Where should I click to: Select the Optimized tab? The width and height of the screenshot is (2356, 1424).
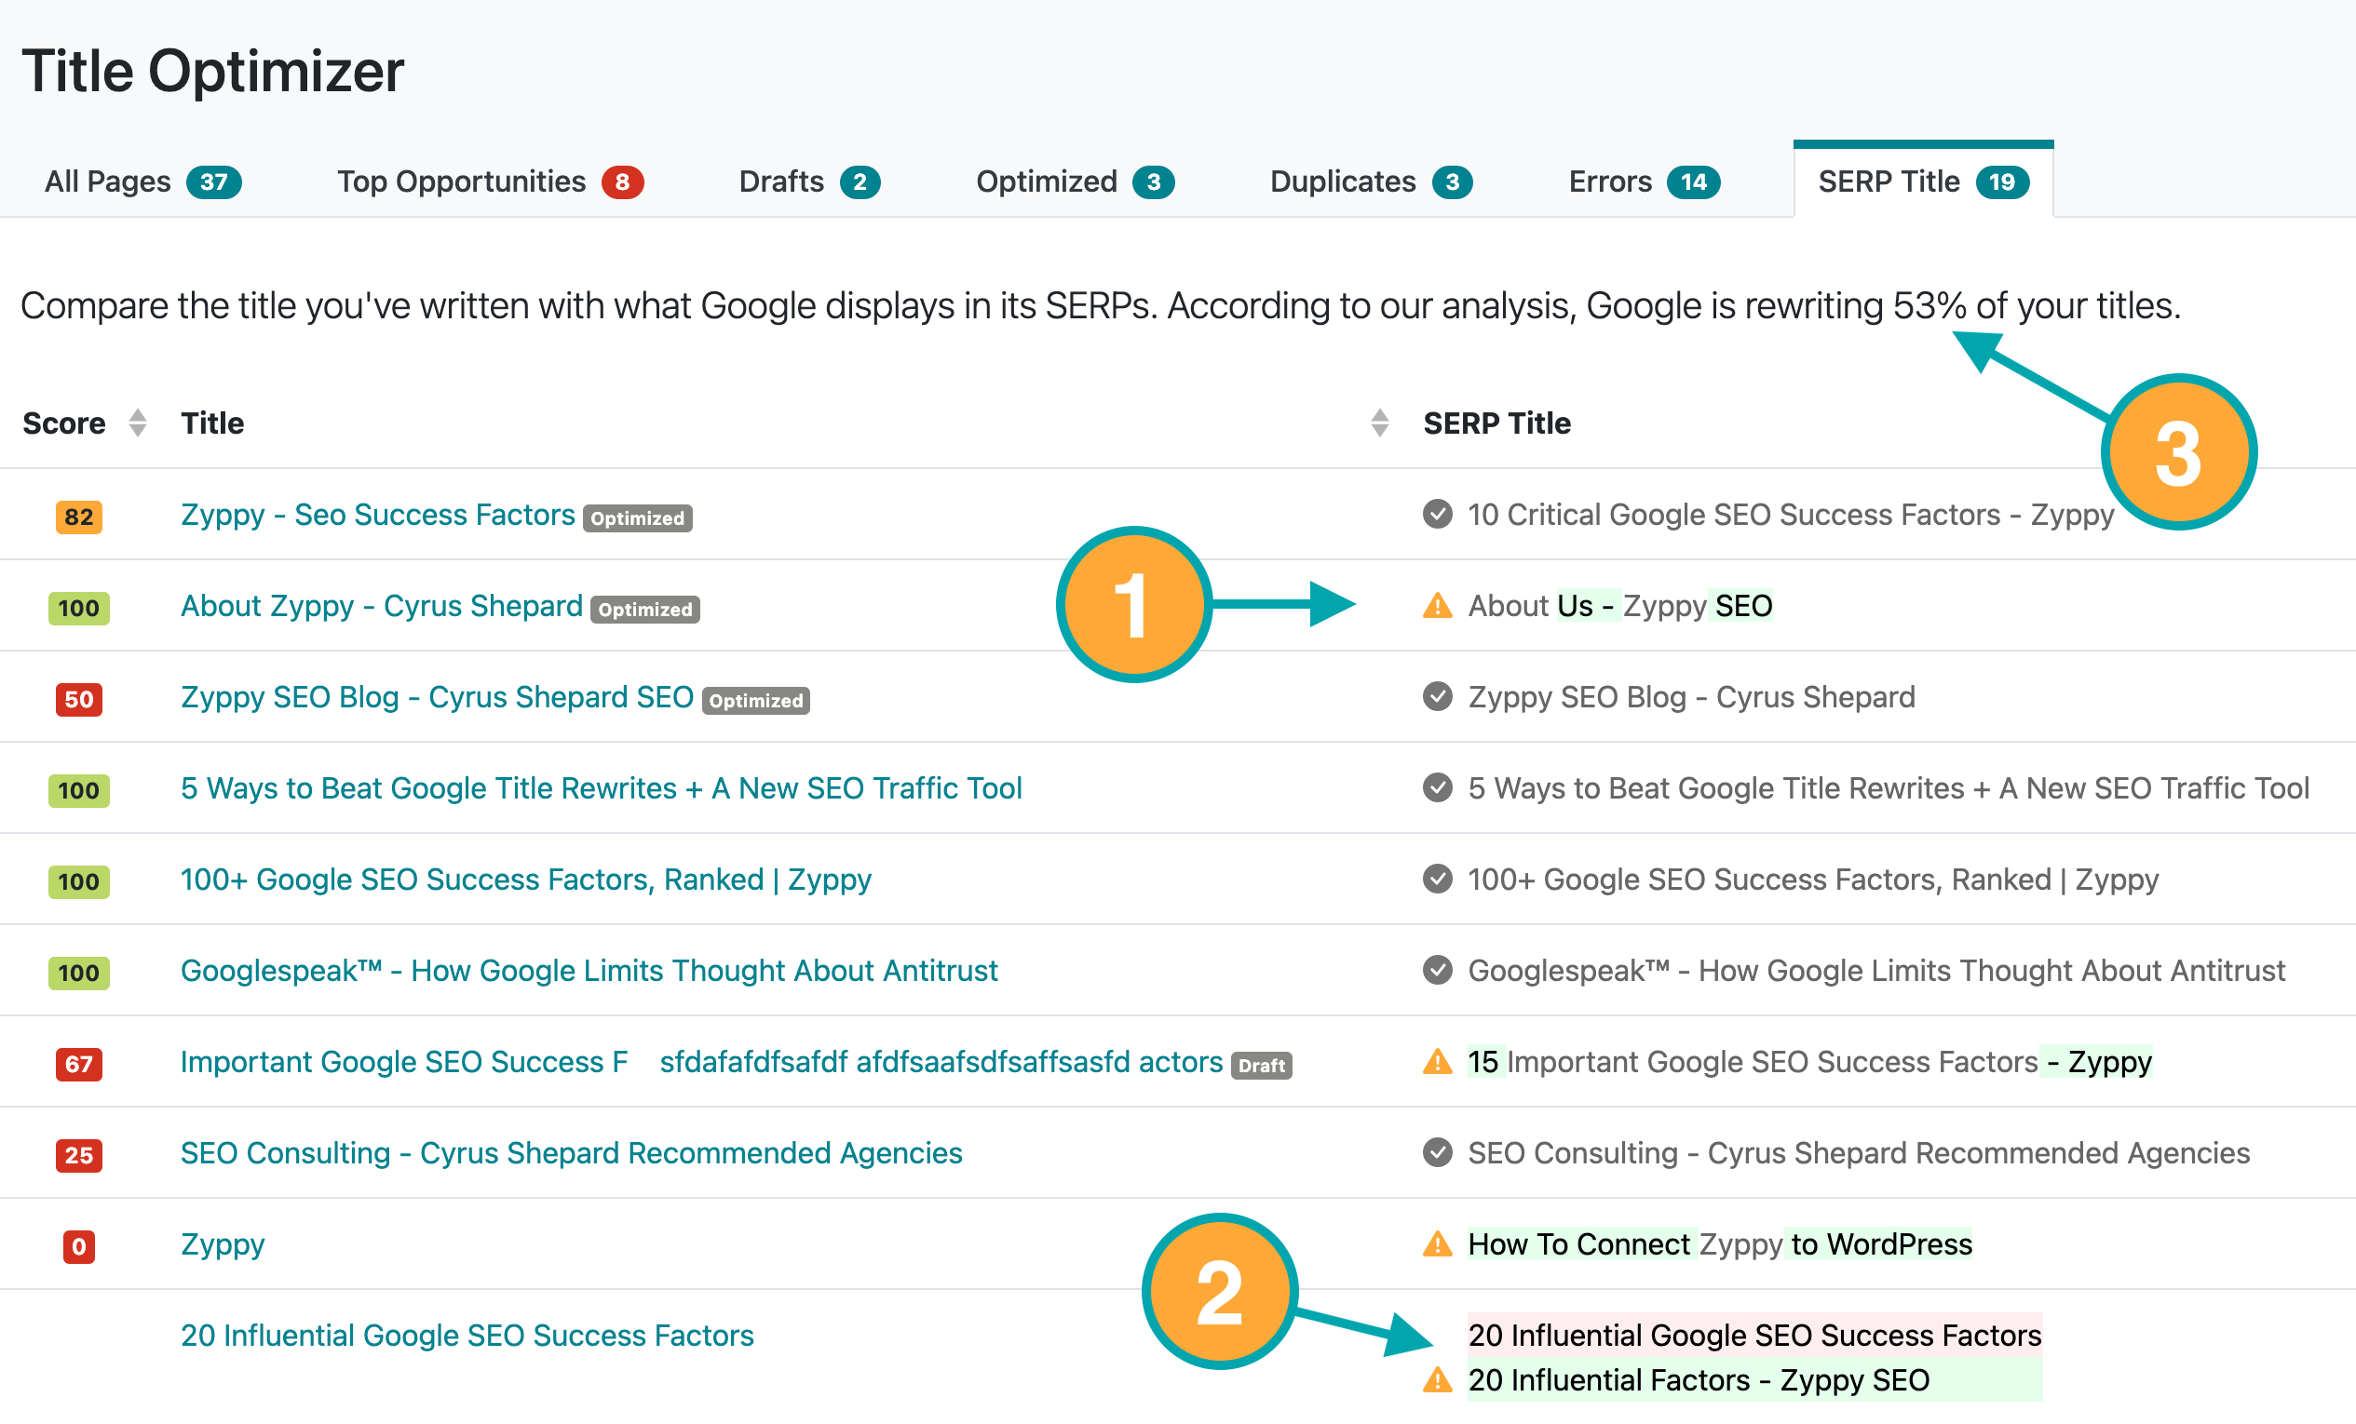1074,181
